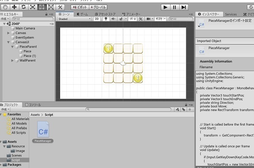This screenshot has width=254, height=168.
Task: Select the combined Transform tool
Action: pyautogui.click(x=51, y=7)
